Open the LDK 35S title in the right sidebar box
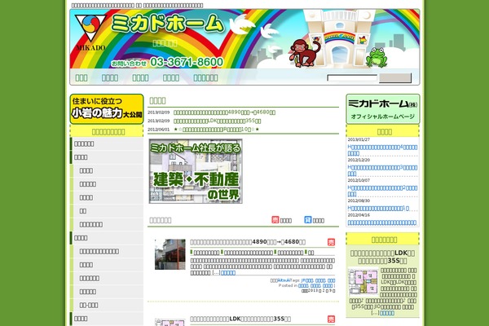 382,257
